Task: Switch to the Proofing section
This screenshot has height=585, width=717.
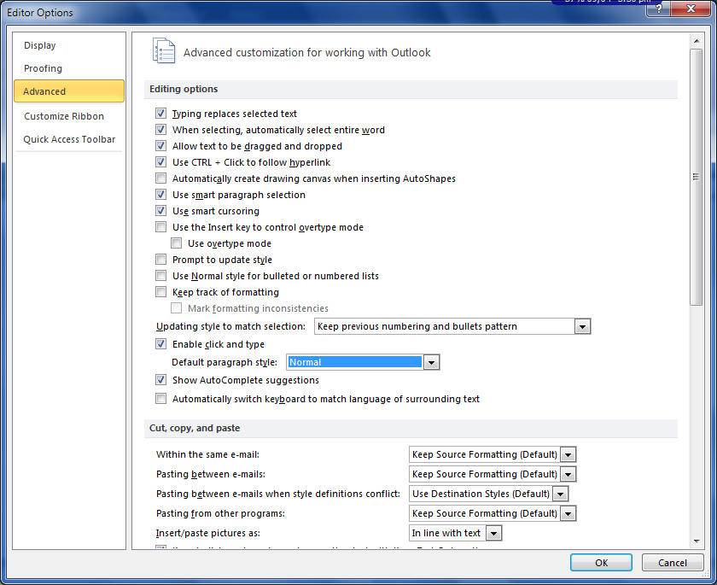Action: (43, 68)
